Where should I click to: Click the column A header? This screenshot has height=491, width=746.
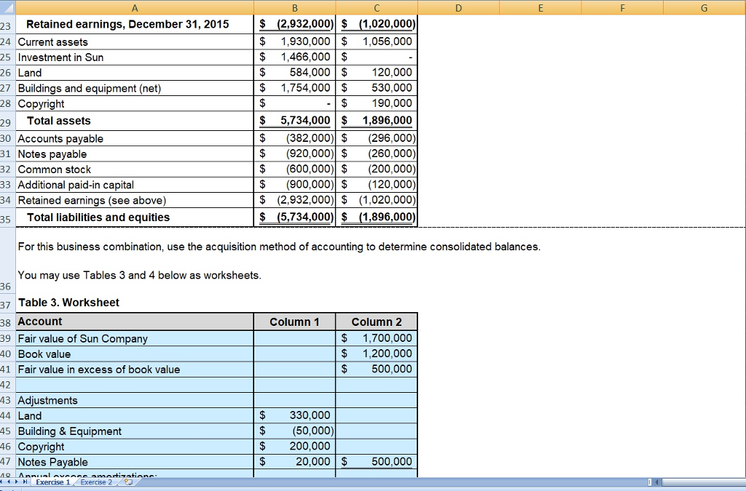click(135, 8)
